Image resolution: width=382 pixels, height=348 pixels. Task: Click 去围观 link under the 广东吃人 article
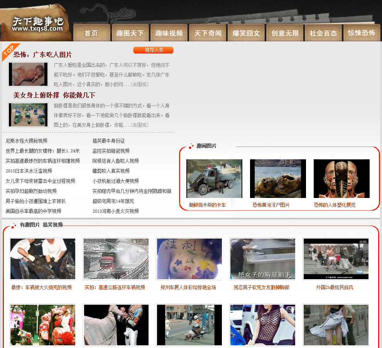click(x=140, y=85)
